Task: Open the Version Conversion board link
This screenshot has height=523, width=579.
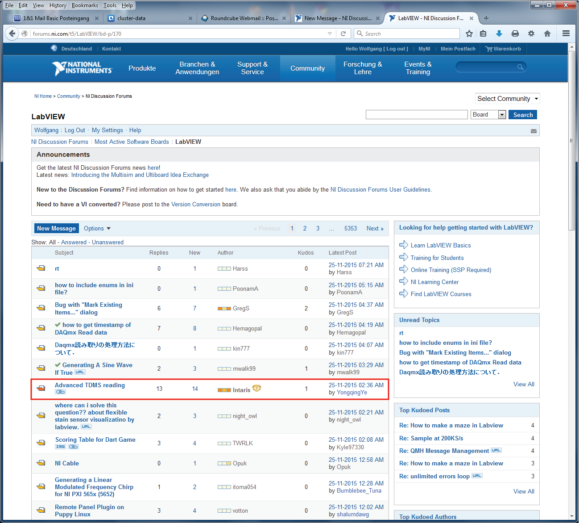Action: click(x=195, y=204)
